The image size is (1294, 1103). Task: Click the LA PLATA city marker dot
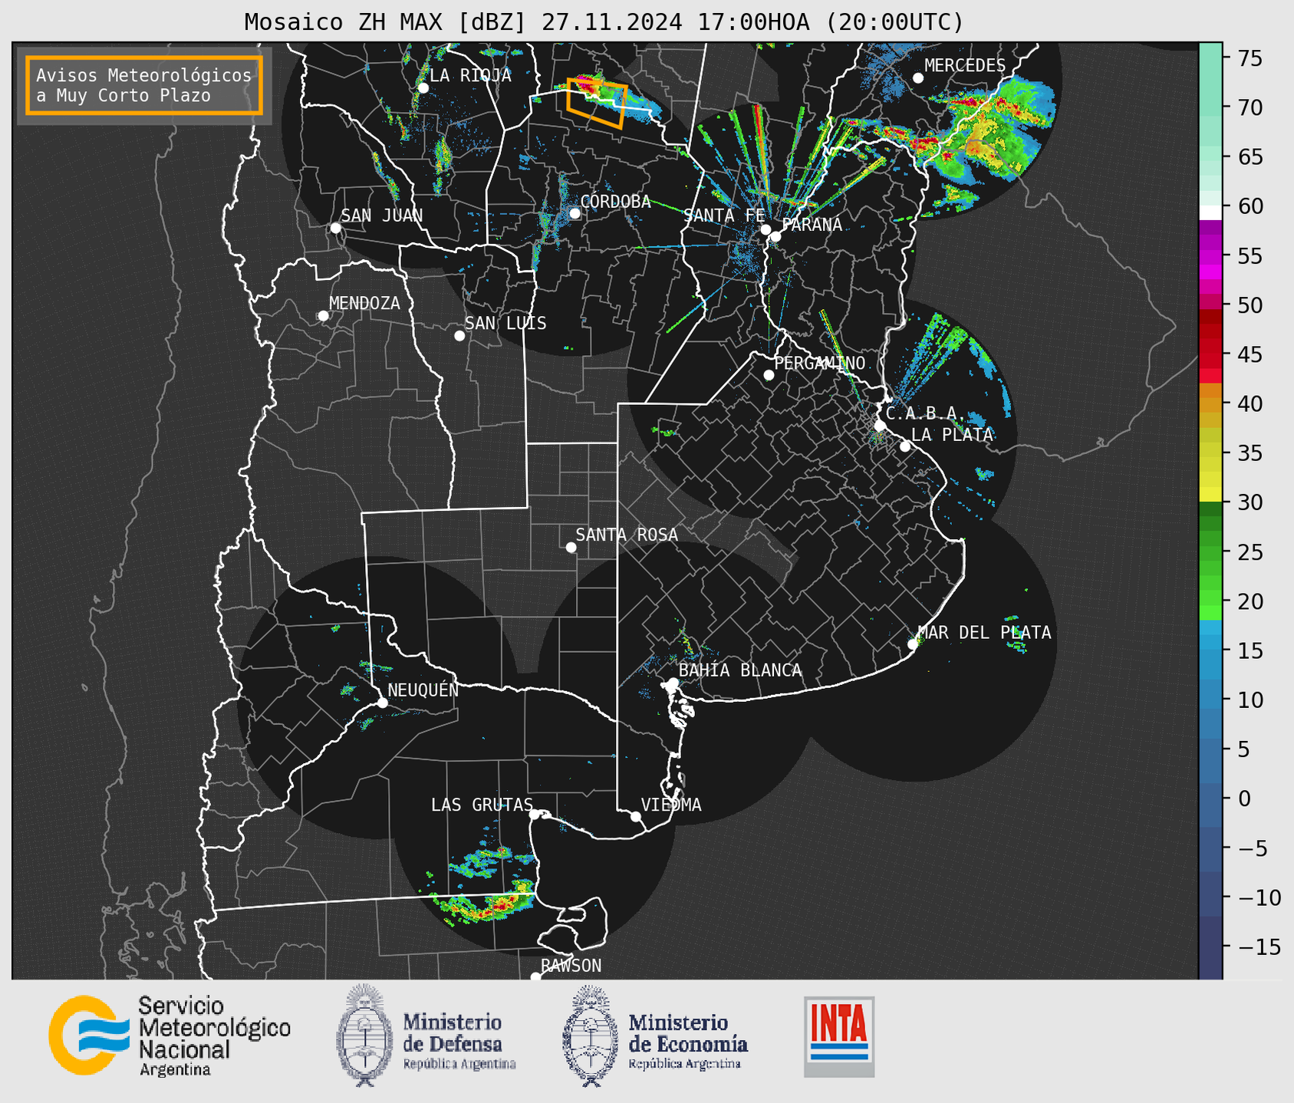coord(905,446)
